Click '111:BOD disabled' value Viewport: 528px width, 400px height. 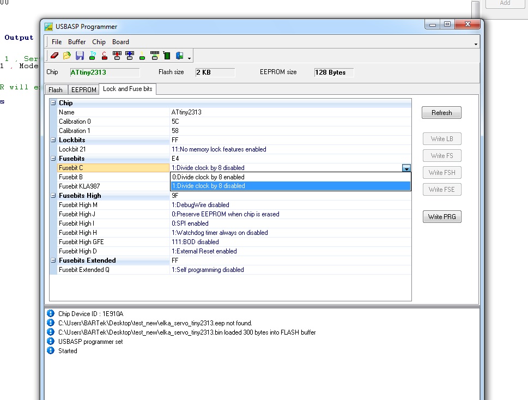(x=195, y=242)
